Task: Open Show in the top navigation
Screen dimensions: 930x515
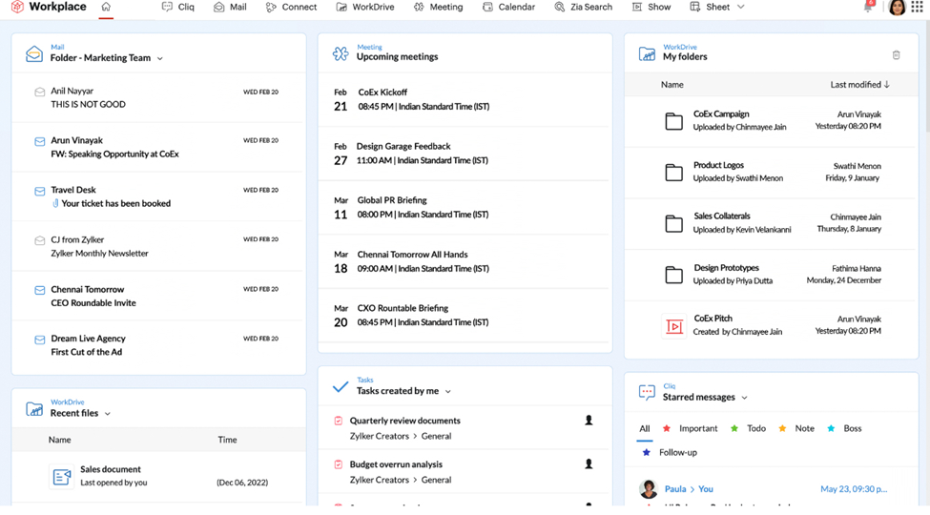Action: [651, 7]
